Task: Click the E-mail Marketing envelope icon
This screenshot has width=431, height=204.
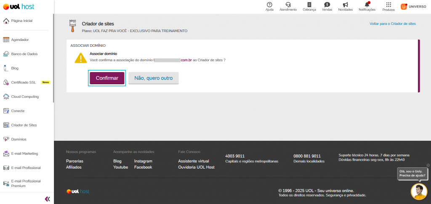Action: [6, 153]
